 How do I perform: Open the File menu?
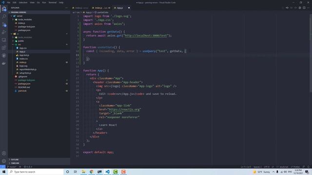click(9, 2)
